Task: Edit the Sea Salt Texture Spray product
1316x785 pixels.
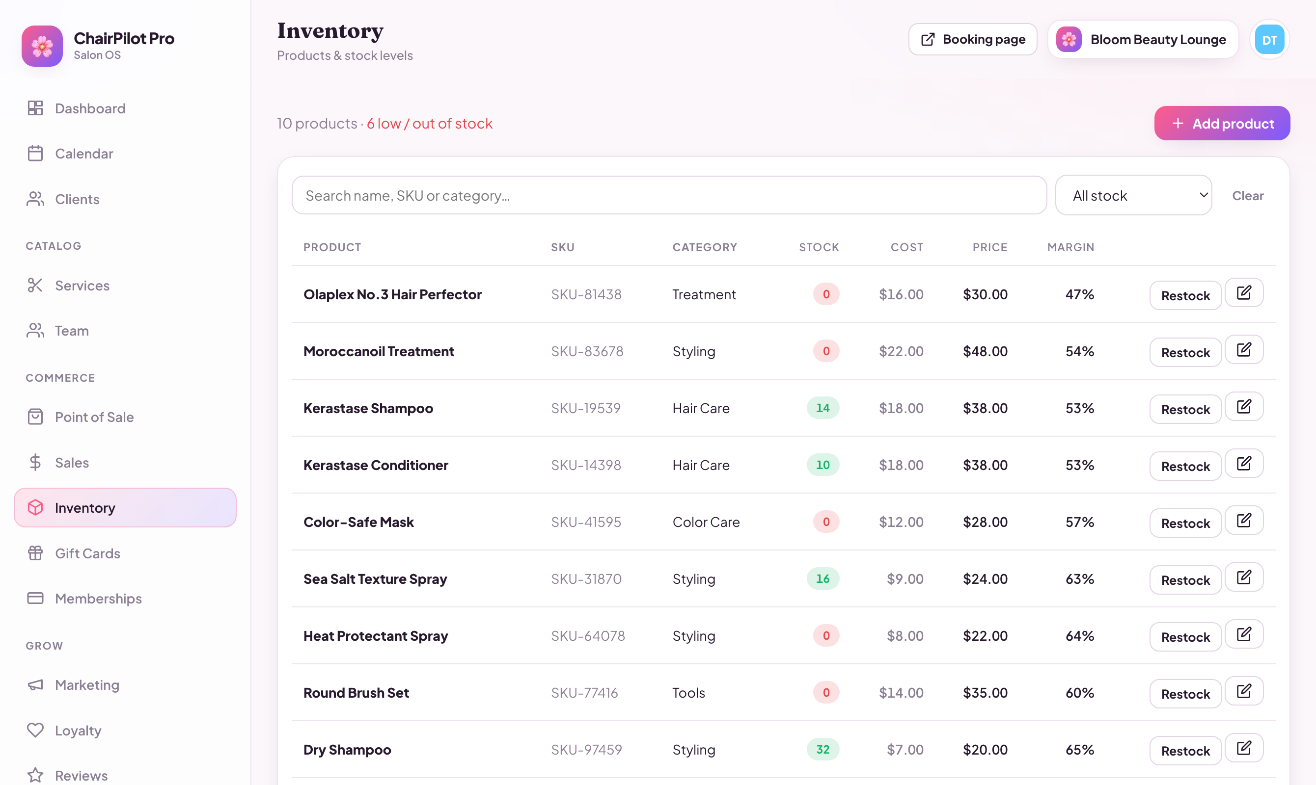Action: point(1244,577)
